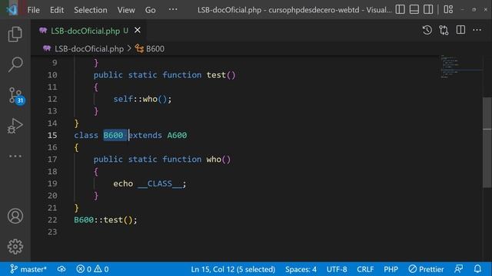Screen dimensions: 492x276
Task: Open the Selection menu
Action: point(91,10)
